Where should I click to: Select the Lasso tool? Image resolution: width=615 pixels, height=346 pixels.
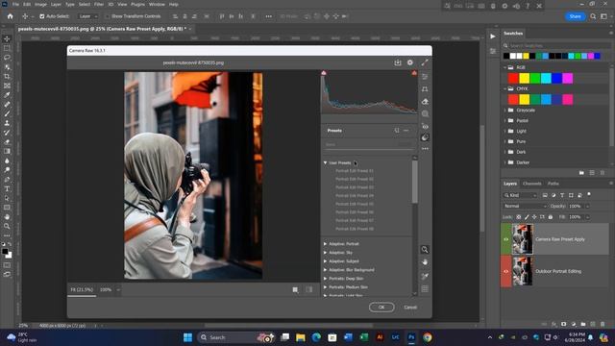click(x=7, y=58)
